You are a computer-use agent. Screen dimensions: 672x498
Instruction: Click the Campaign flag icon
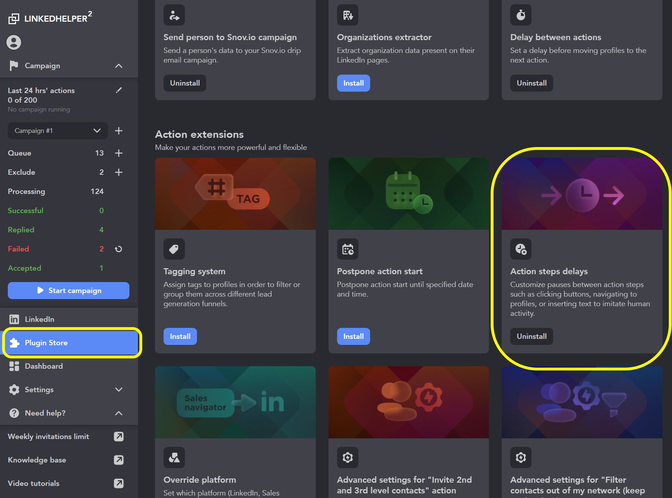(x=14, y=66)
